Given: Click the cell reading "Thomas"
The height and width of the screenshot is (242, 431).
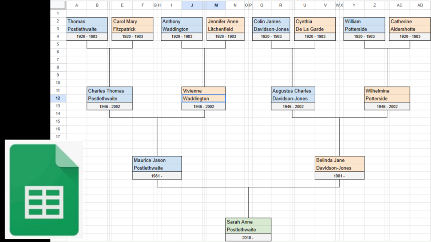Looking at the screenshot, I should click(87, 21).
